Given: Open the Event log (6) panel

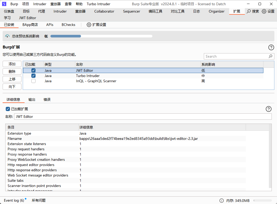Looking at the screenshot, I should click(x=14, y=200).
